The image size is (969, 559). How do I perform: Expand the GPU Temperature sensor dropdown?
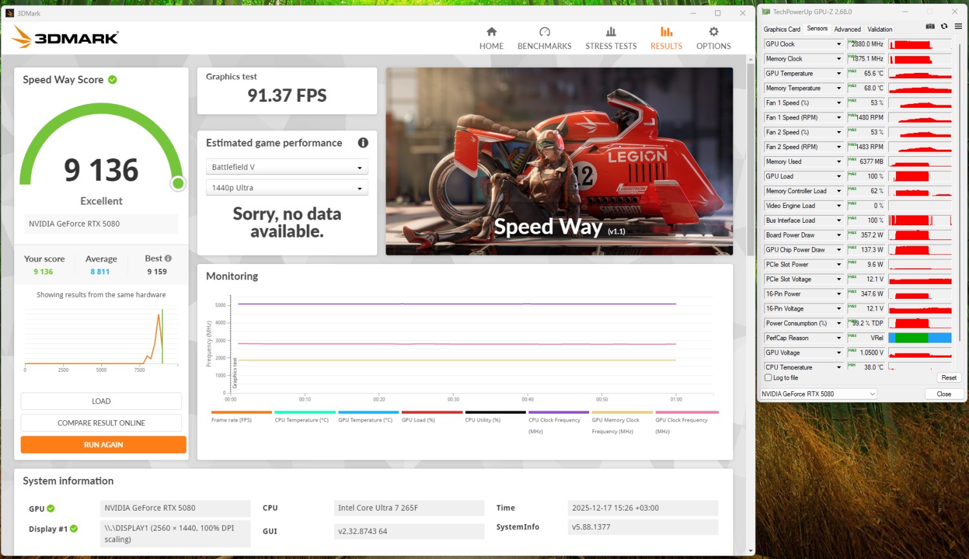[839, 74]
